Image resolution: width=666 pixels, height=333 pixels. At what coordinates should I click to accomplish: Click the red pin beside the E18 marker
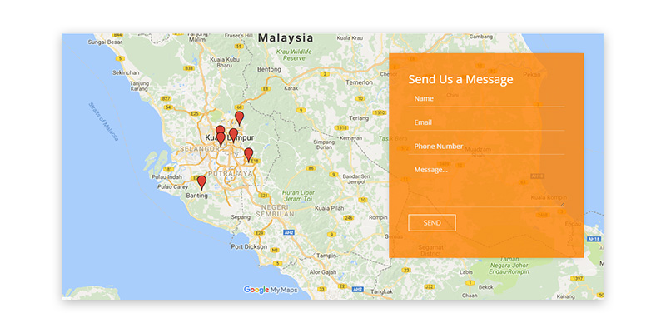tap(248, 155)
